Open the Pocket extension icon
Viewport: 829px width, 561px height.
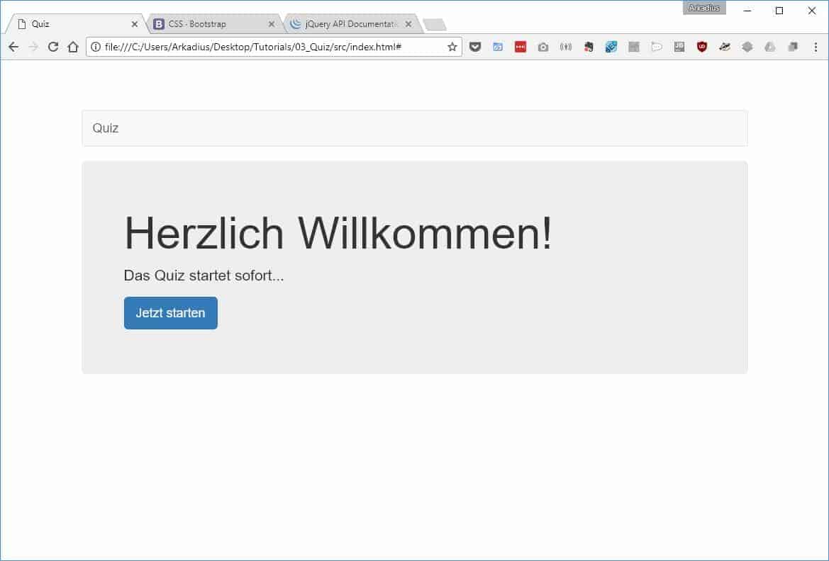[x=475, y=47]
